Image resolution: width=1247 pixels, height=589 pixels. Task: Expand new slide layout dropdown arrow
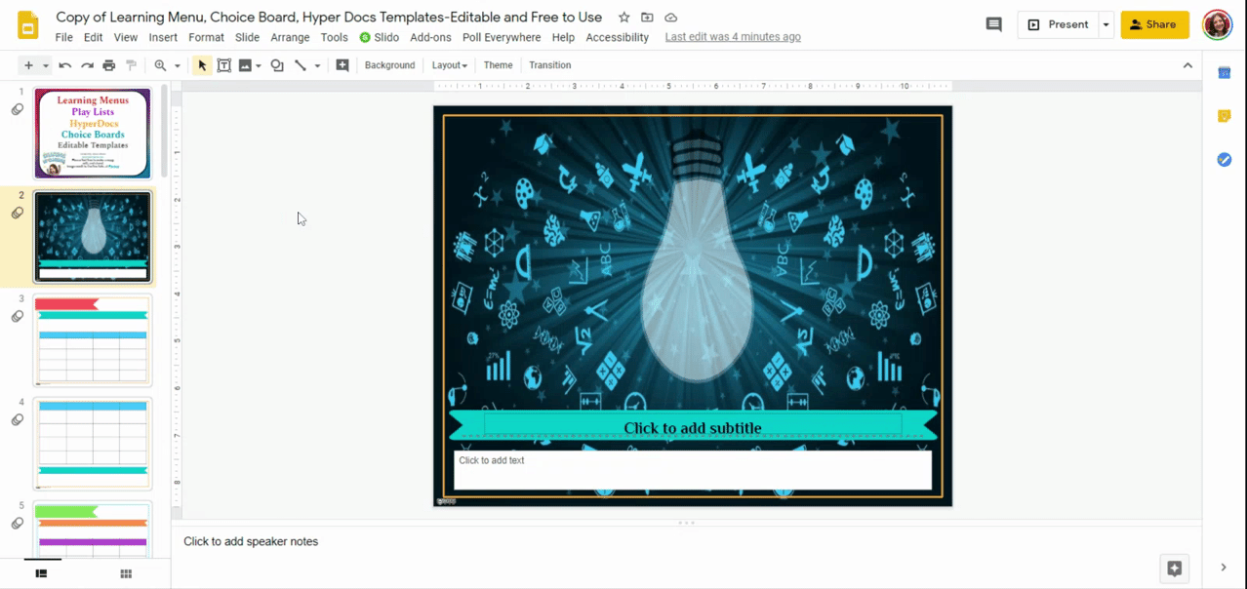tap(45, 65)
